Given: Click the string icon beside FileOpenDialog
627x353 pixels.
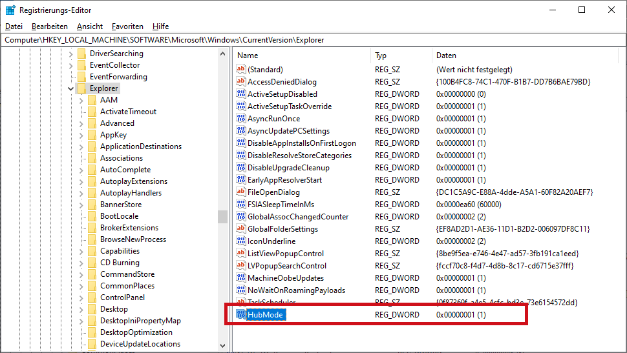Looking at the screenshot, I should [x=240, y=192].
